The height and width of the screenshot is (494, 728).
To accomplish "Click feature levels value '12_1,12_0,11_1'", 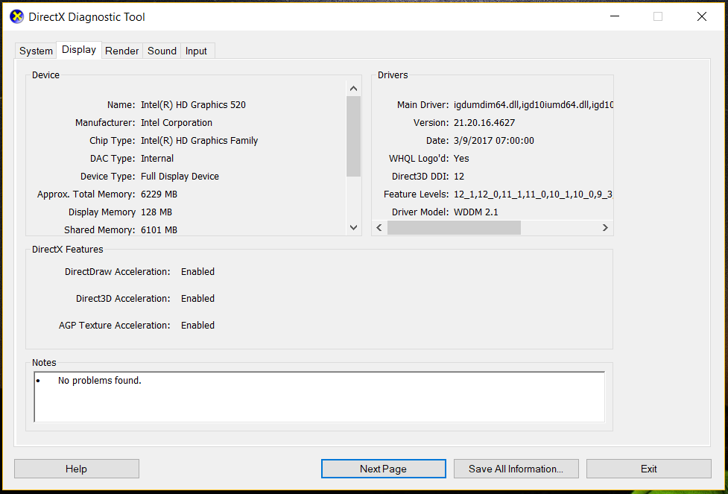I will point(487,194).
